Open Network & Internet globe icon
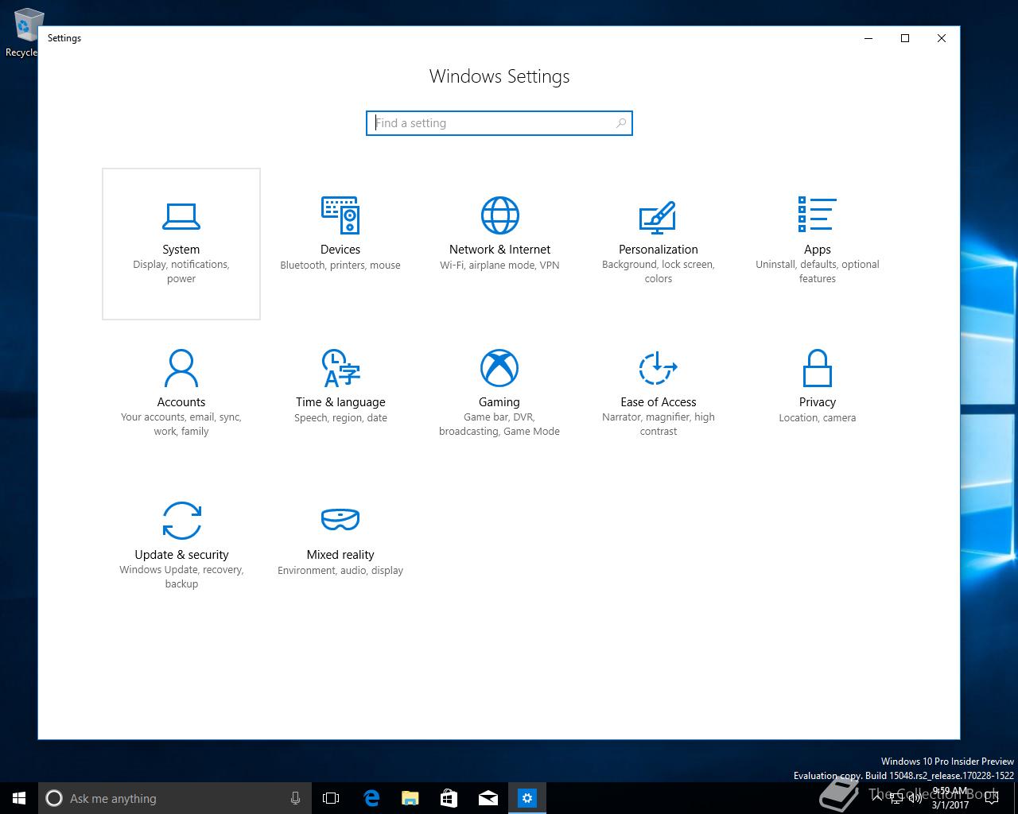This screenshot has height=814, width=1018. (x=499, y=215)
